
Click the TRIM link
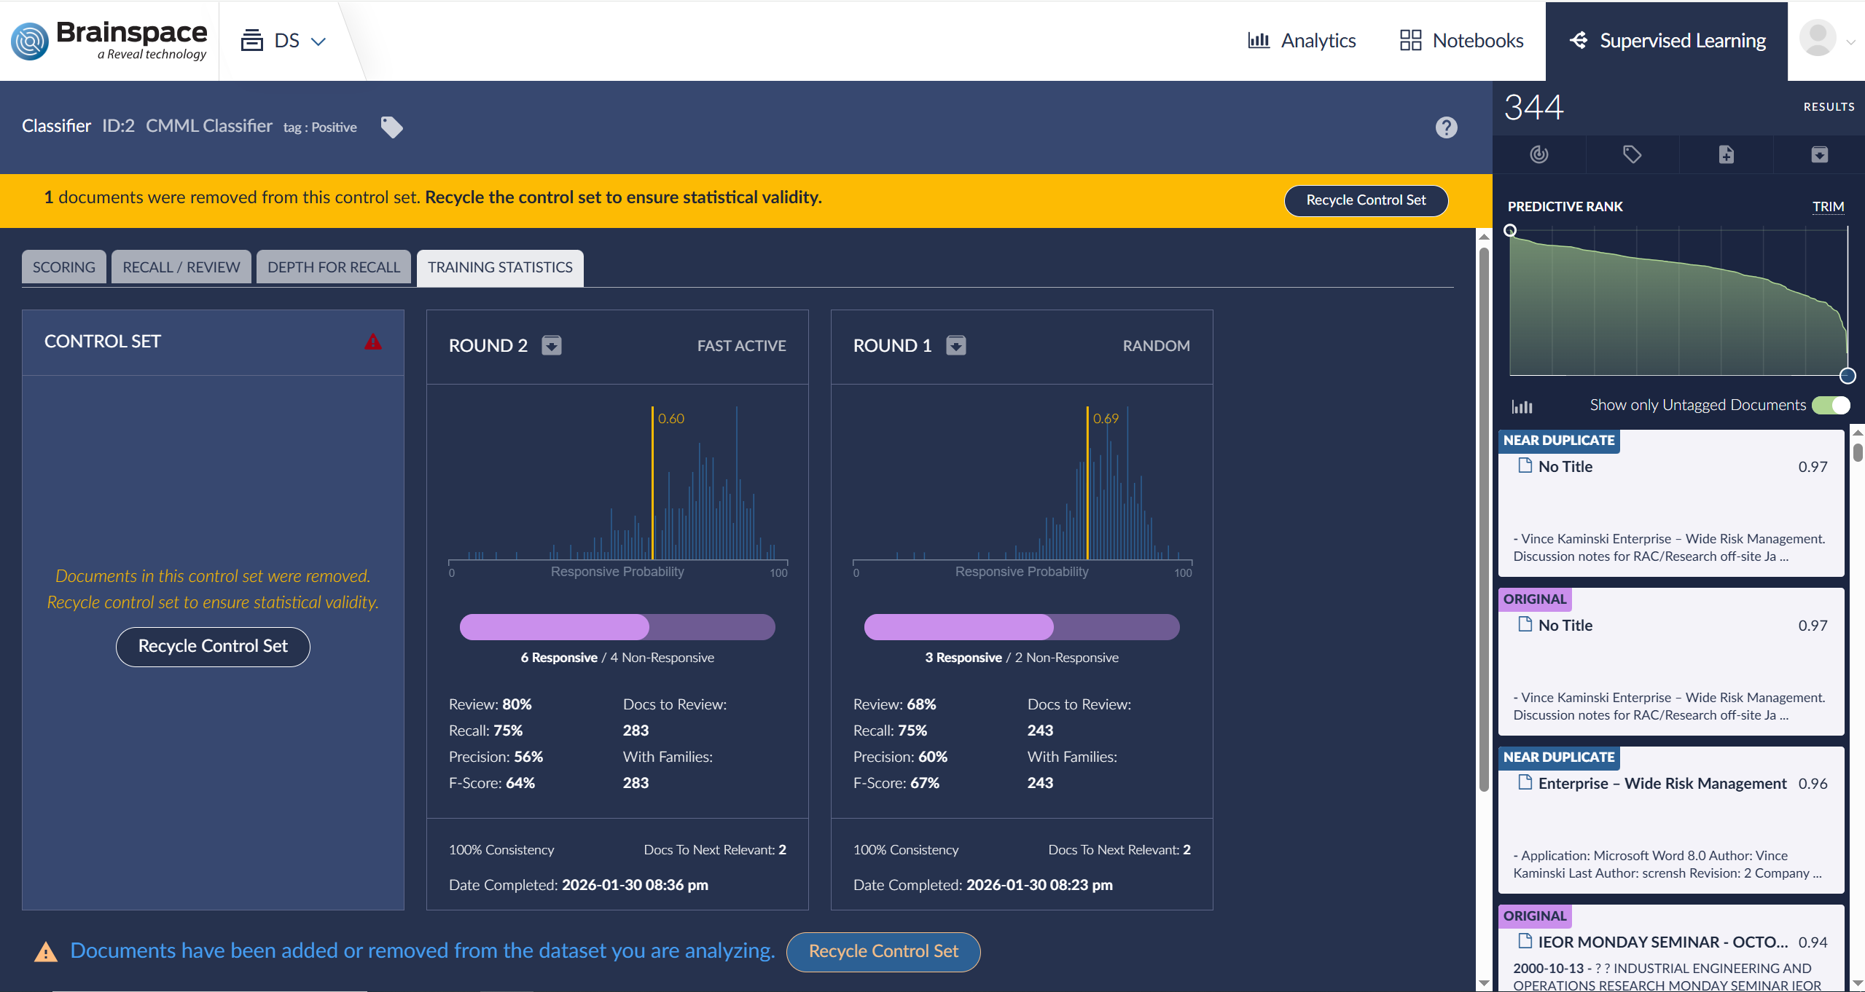(1828, 206)
